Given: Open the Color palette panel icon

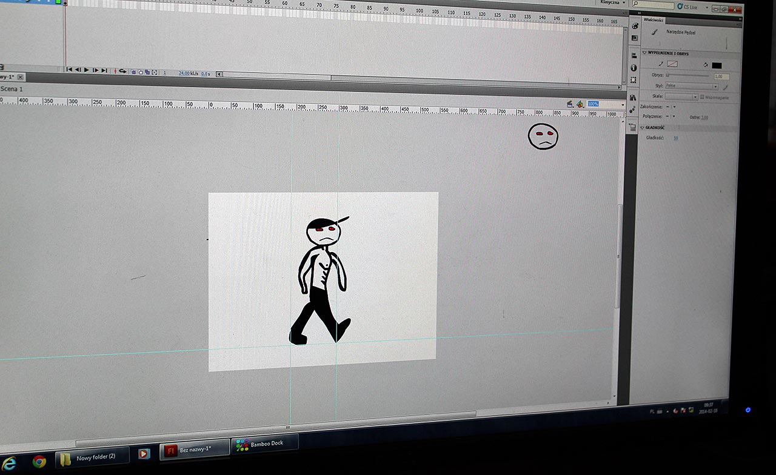Looking at the screenshot, I should pos(635,25).
